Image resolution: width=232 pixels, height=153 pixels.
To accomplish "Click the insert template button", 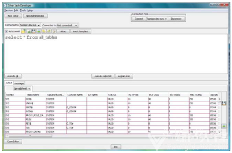I will pyautogui.click(x=80, y=31).
